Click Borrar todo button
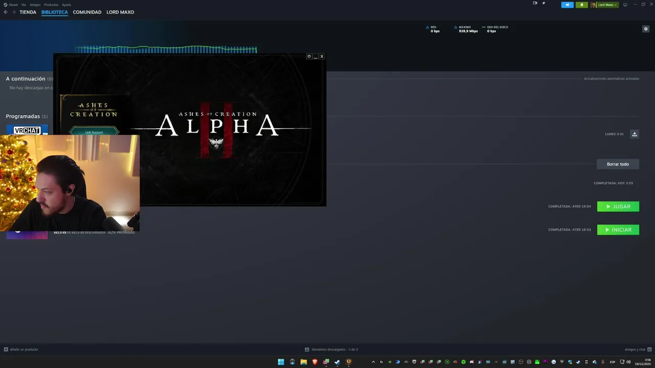 (618, 164)
